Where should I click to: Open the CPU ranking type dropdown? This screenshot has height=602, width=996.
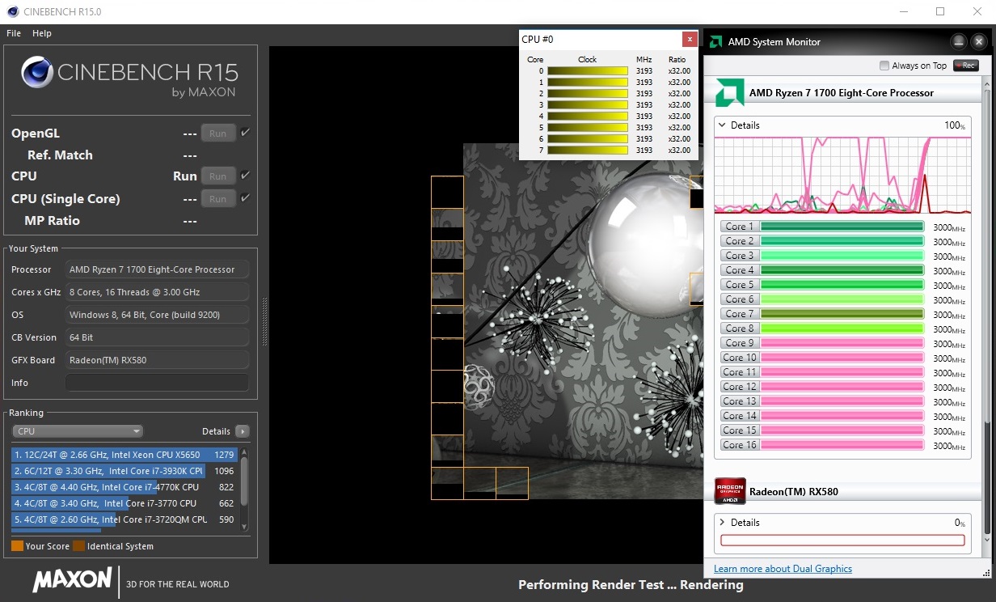click(78, 431)
